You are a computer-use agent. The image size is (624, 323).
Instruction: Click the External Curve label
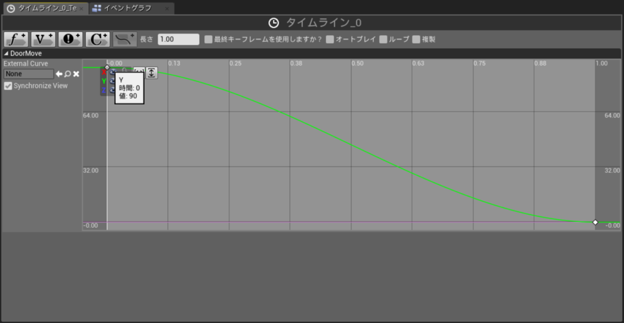26,64
